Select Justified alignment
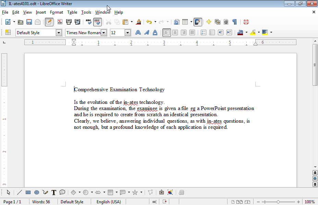Viewport: 318px width, 205px height. (192, 32)
